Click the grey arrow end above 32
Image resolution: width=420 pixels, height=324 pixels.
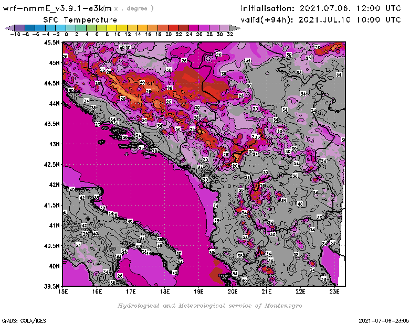[234, 28]
